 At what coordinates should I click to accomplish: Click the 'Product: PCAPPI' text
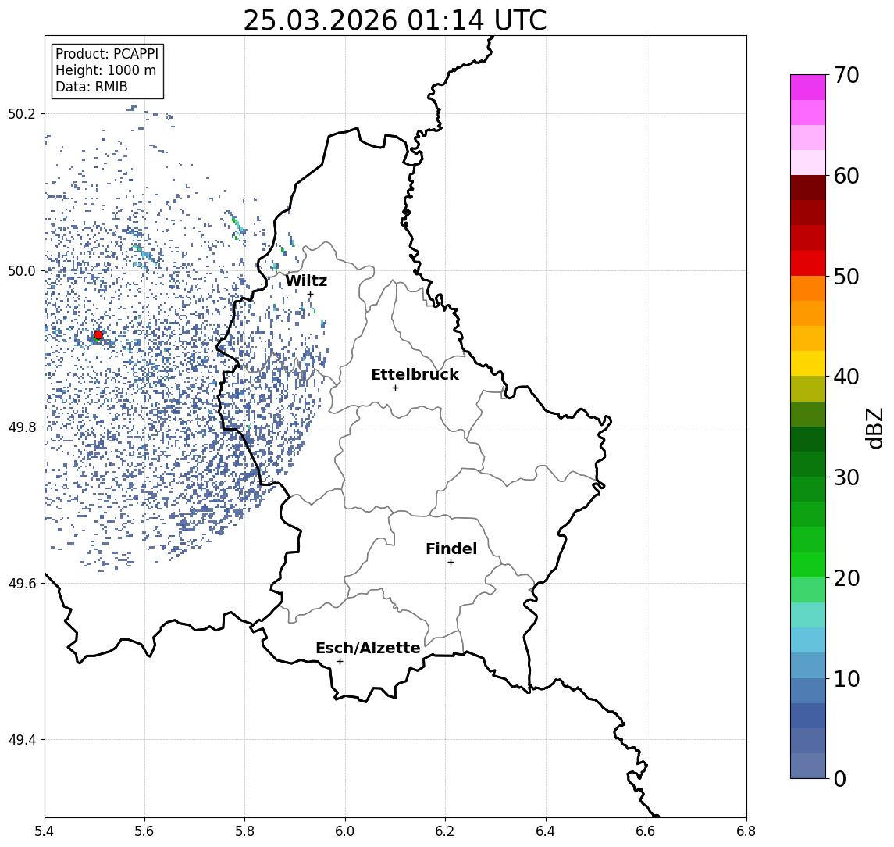click(x=107, y=54)
